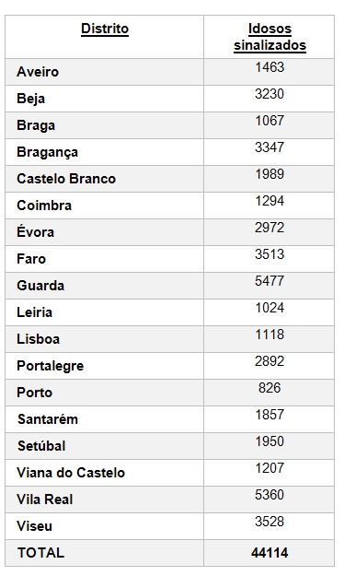
Task: Click the Guarda value 5477
Action: click(269, 281)
